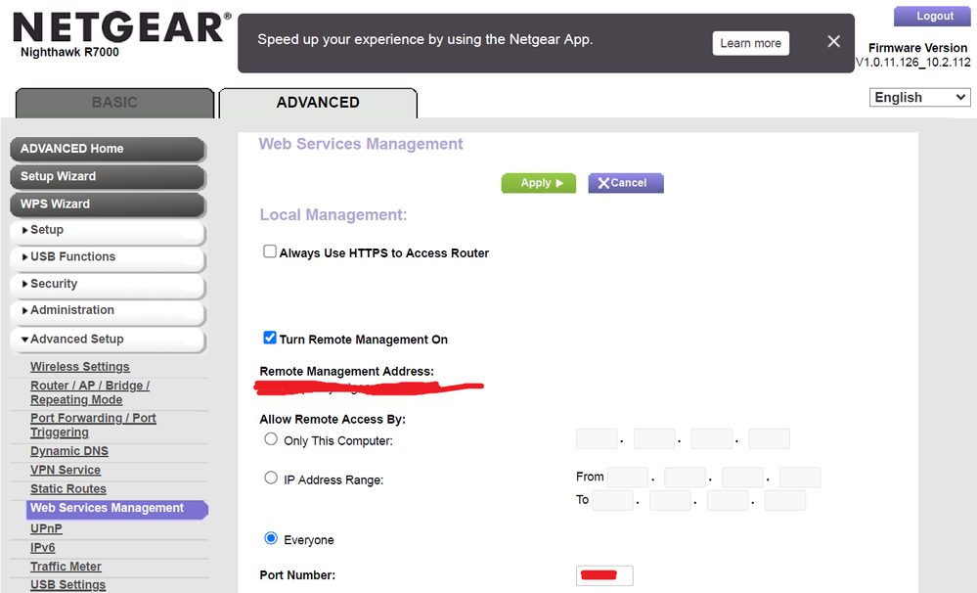977x593 pixels.
Task: Click second octet of the To IP range
Action: (670, 500)
